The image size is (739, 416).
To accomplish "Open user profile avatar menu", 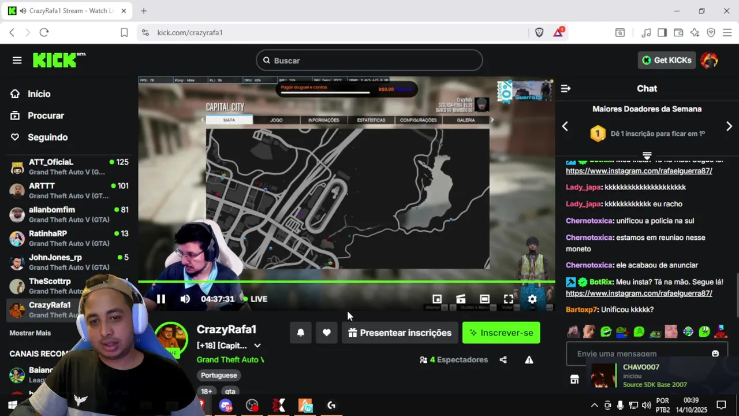I will pyautogui.click(x=709, y=60).
